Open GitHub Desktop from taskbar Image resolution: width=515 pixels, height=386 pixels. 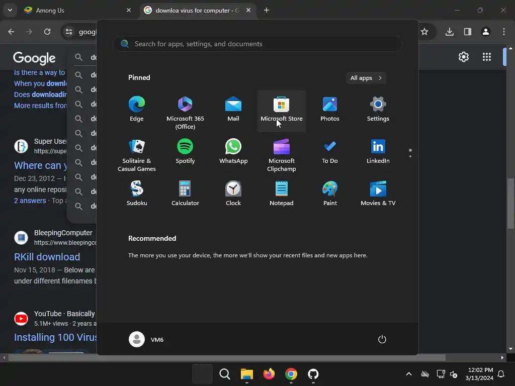[x=313, y=374]
